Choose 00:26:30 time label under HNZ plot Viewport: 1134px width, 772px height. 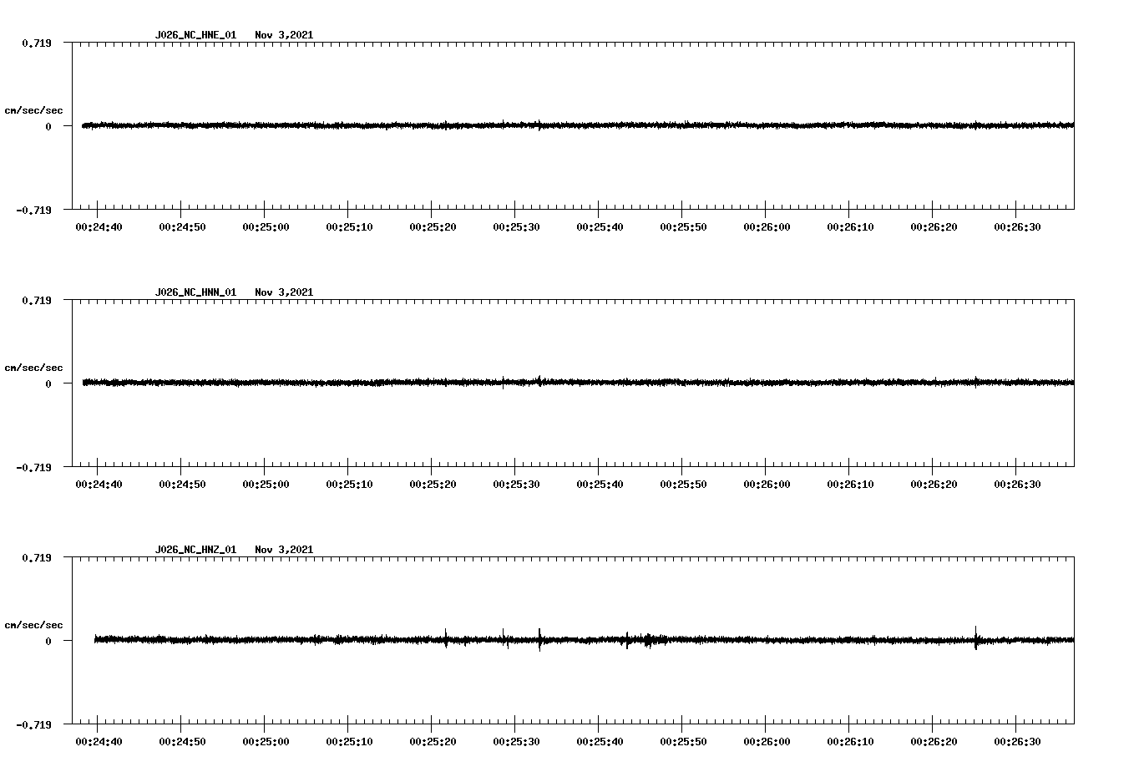click(1017, 742)
